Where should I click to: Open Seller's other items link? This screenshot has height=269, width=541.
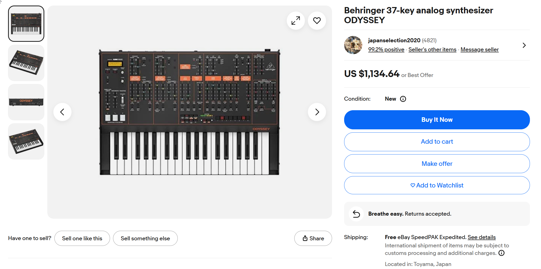[432, 50]
